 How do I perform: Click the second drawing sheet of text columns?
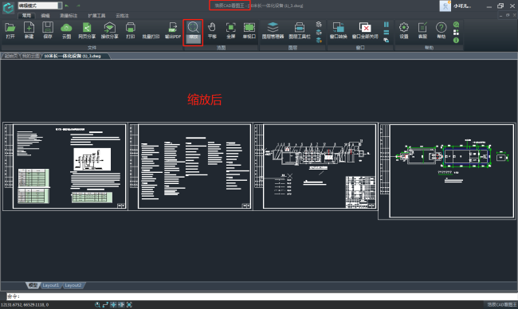[190, 166]
